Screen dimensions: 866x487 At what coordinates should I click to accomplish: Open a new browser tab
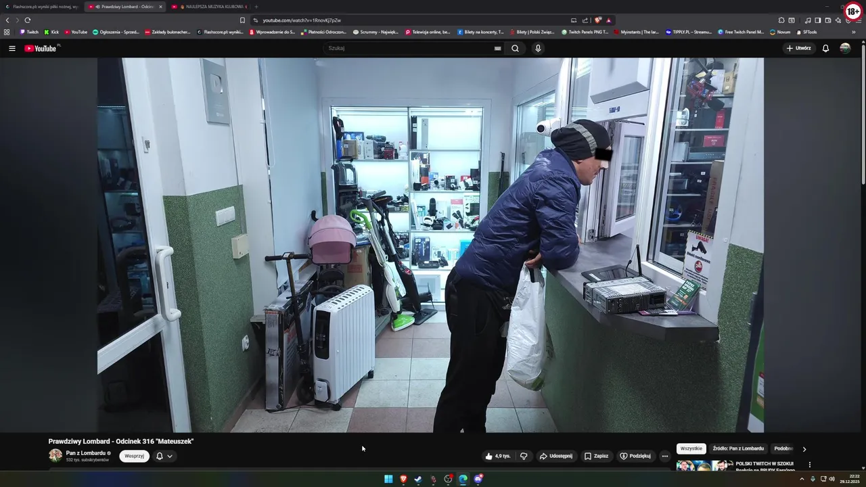point(256,7)
